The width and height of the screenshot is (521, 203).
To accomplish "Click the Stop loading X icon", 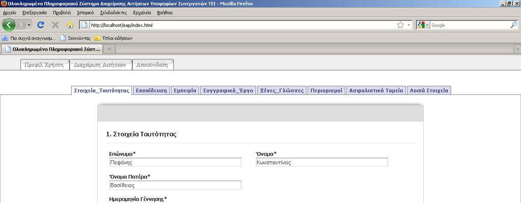I will pyautogui.click(x=56, y=25).
